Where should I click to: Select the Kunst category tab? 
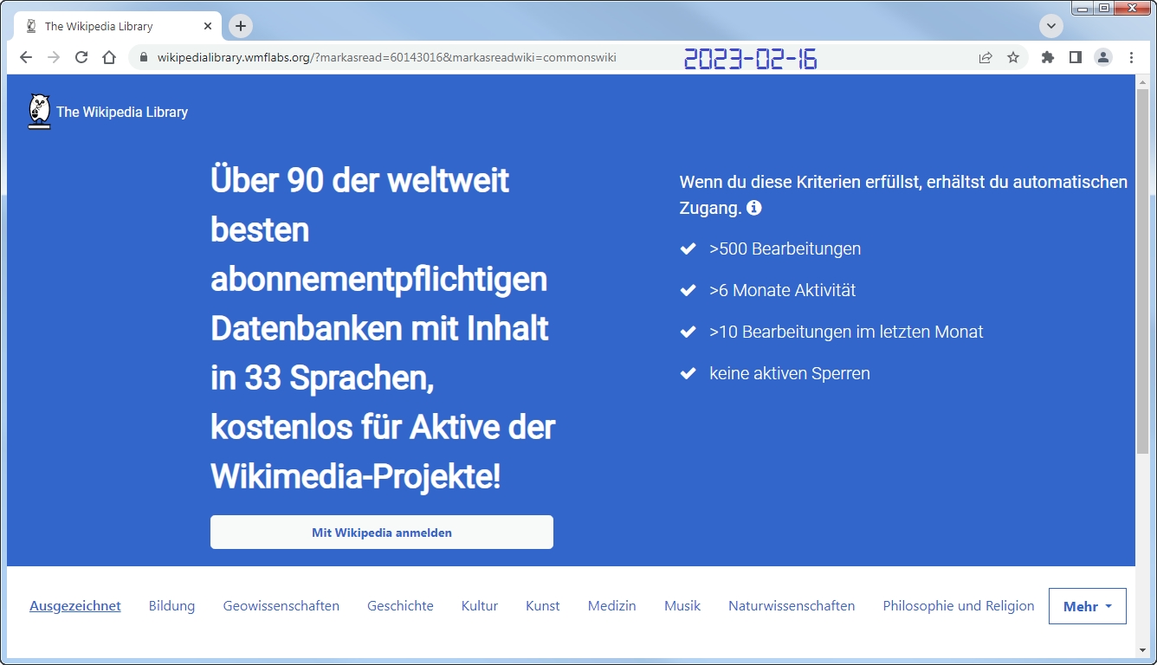pyautogui.click(x=543, y=606)
